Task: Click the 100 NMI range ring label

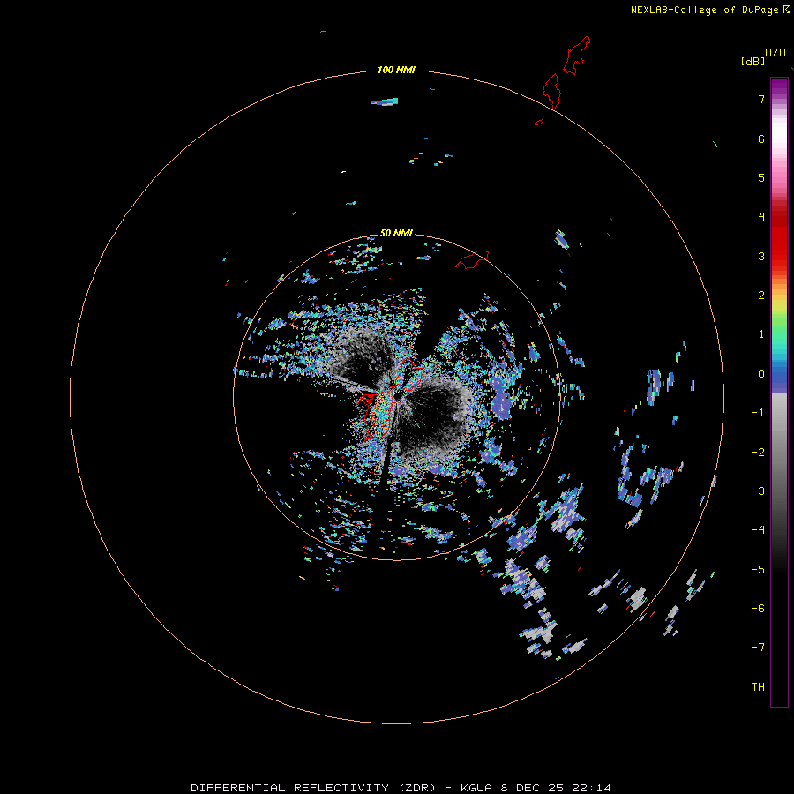Action: 396,70
